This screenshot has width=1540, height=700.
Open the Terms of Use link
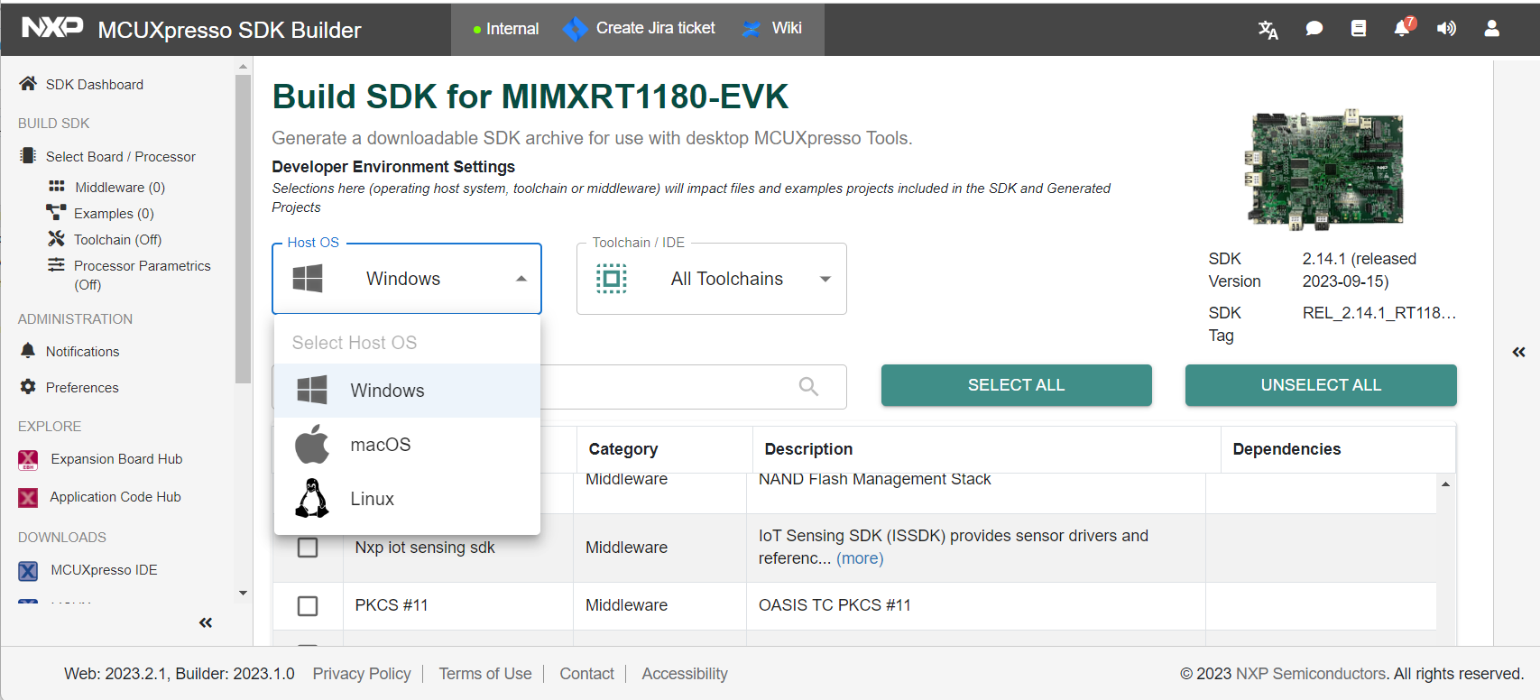[x=485, y=674]
